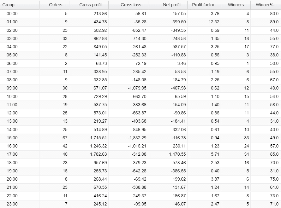Click gross loss value -1,832.29

click(x=137, y=138)
